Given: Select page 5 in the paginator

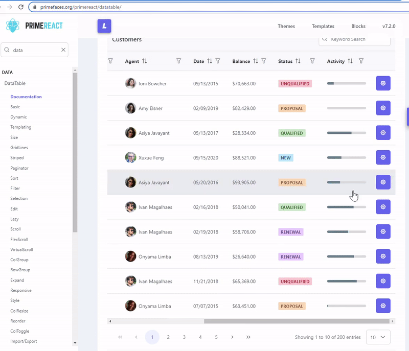Looking at the screenshot, I should 216,337.
